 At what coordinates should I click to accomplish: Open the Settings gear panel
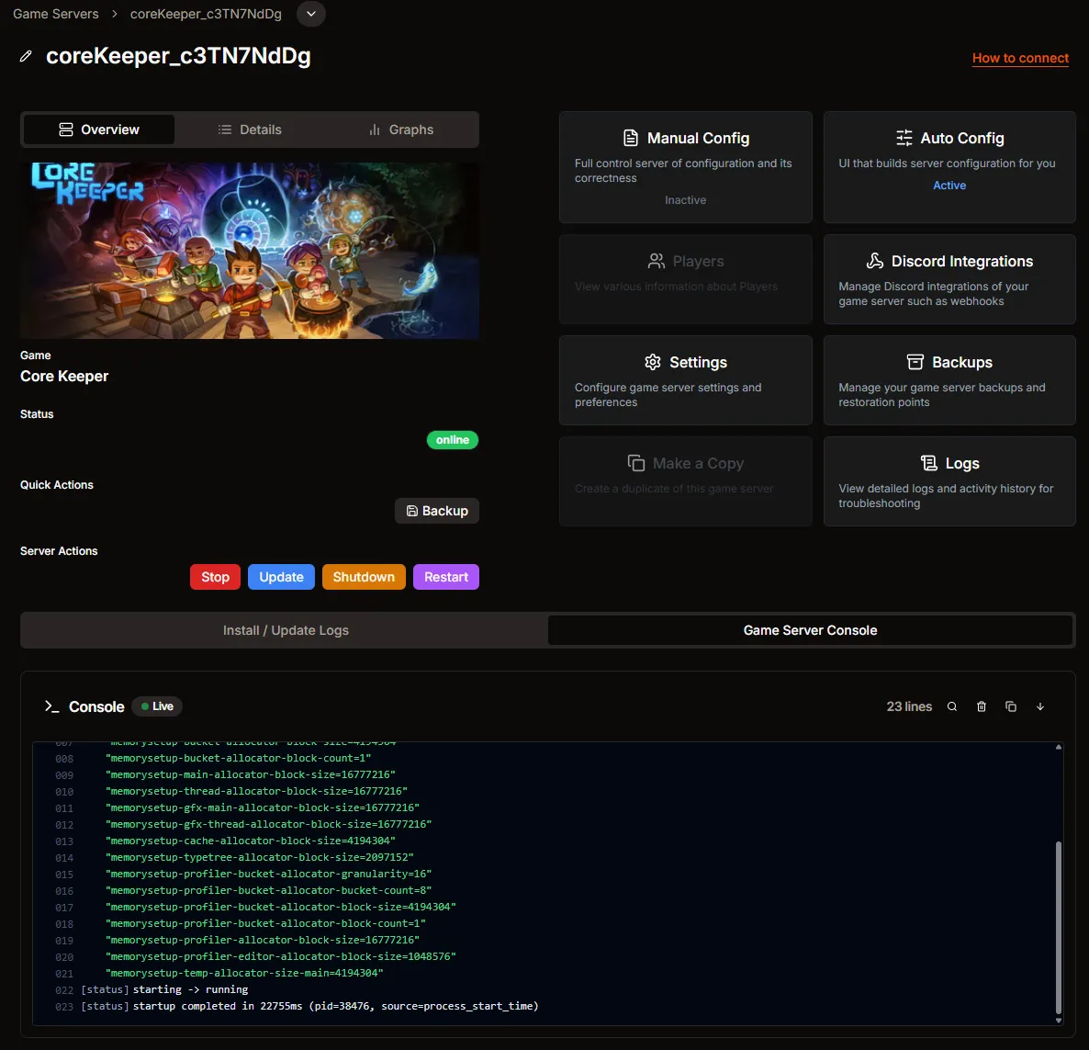click(x=685, y=380)
